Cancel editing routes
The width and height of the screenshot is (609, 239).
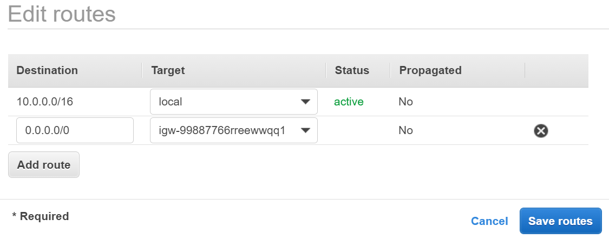tap(489, 221)
